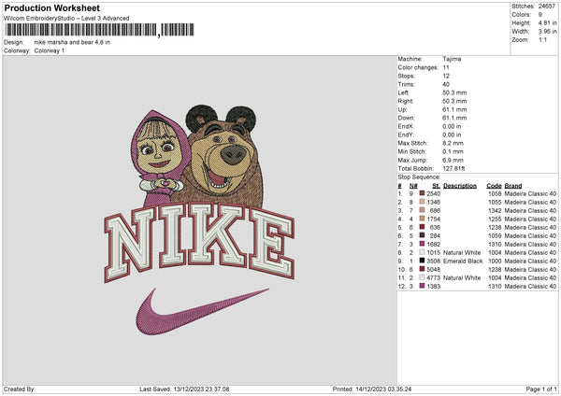Click stitch count 1383 in the last row
The width and height of the screenshot is (561, 396).
point(433,287)
